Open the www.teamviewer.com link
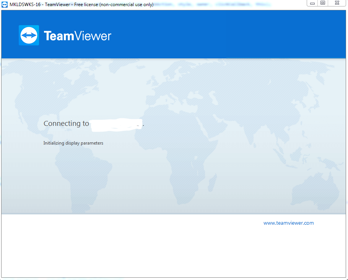Viewport: 348px width, 280px height. click(288, 223)
